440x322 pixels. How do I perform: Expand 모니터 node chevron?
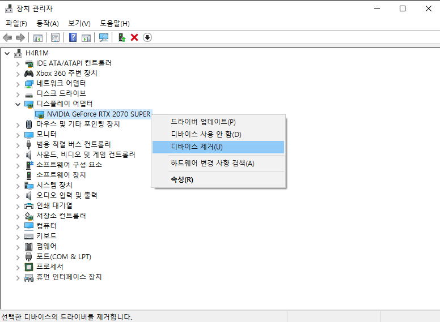click(x=18, y=135)
